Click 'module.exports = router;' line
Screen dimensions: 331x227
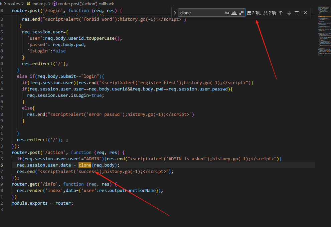pyautogui.click(x=42, y=203)
